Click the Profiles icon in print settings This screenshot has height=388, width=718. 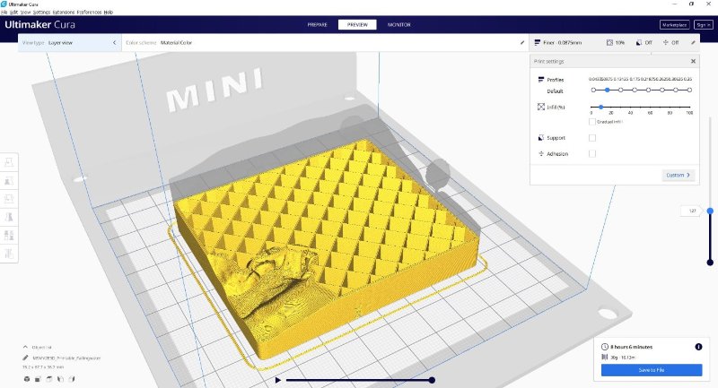tap(541, 80)
